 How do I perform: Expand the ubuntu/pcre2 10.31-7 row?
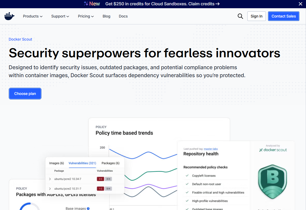tap(50, 189)
